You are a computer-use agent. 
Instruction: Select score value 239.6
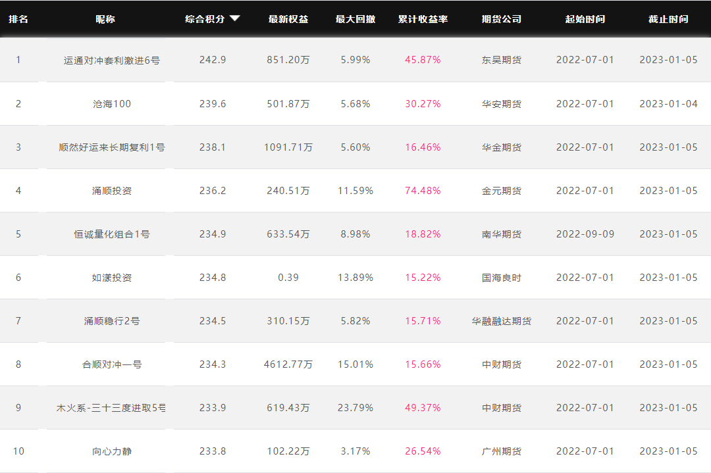[x=213, y=104]
